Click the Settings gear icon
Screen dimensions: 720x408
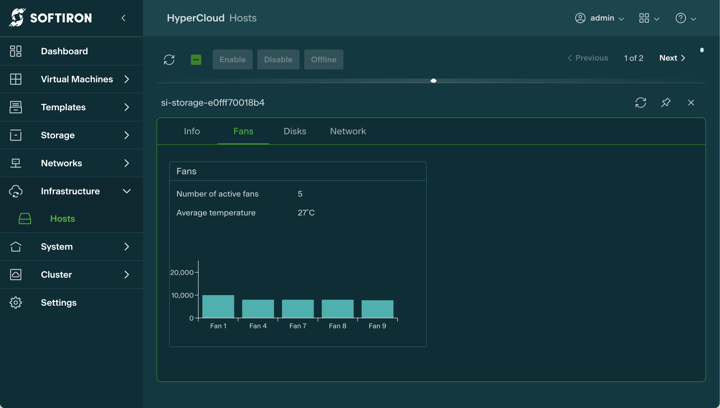tap(16, 303)
